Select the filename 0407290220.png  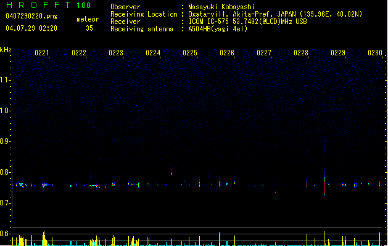click(x=31, y=16)
